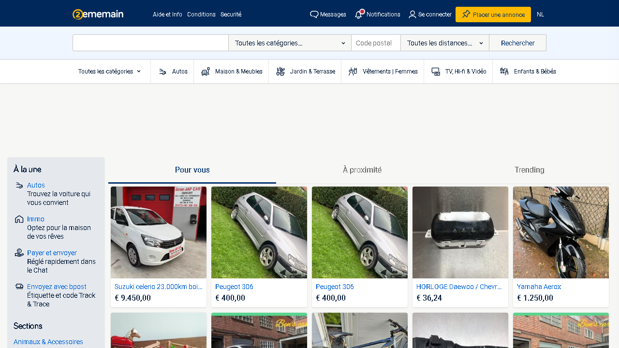This screenshot has height=348, width=619.
Task: Click Jardin & Terrasse category label
Action: click(312, 72)
